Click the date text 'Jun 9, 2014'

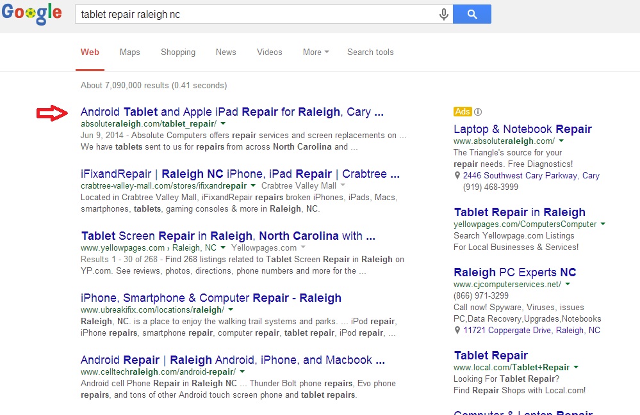(x=102, y=135)
